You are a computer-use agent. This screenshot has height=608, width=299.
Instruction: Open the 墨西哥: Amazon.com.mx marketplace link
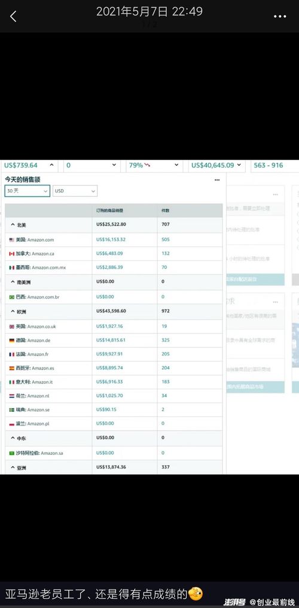(x=41, y=267)
